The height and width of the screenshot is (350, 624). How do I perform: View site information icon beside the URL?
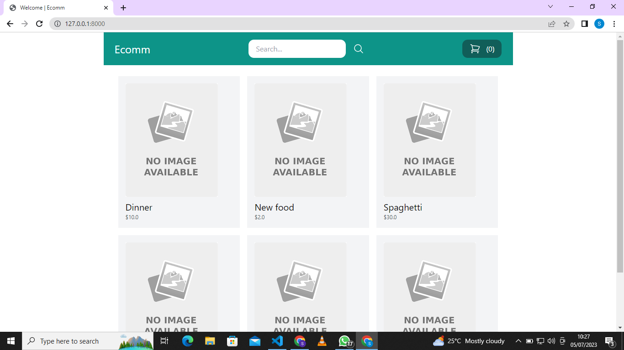tap(58, 24)
